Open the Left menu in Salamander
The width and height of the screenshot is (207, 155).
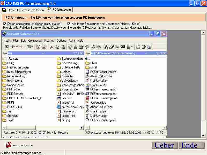tap(8, 41)
